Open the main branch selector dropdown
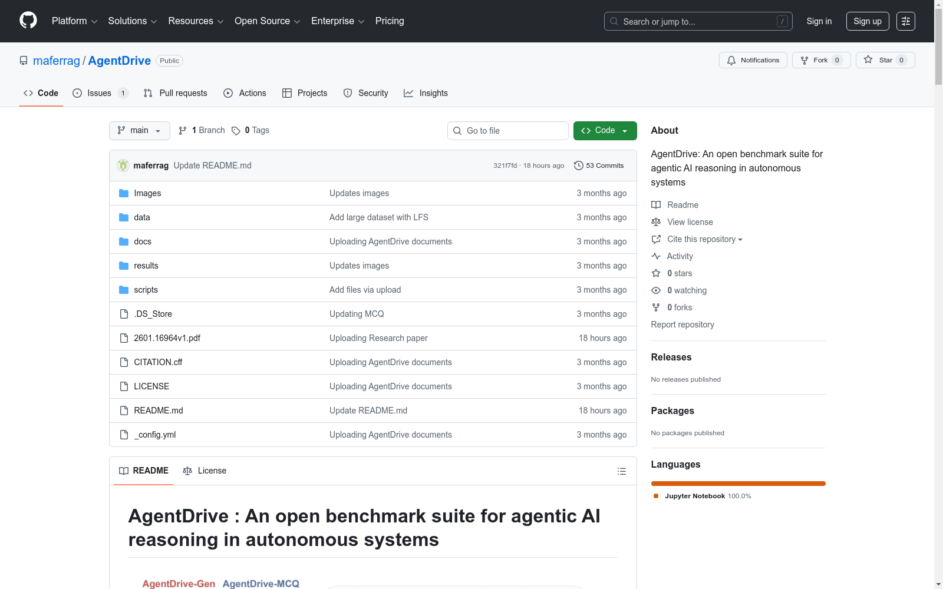This screenshot has width=943, height=589. 140,131
